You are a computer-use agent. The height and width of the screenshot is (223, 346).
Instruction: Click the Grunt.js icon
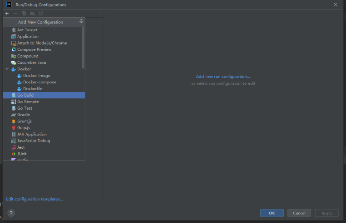pyautogui.click(x=14, y=121)
